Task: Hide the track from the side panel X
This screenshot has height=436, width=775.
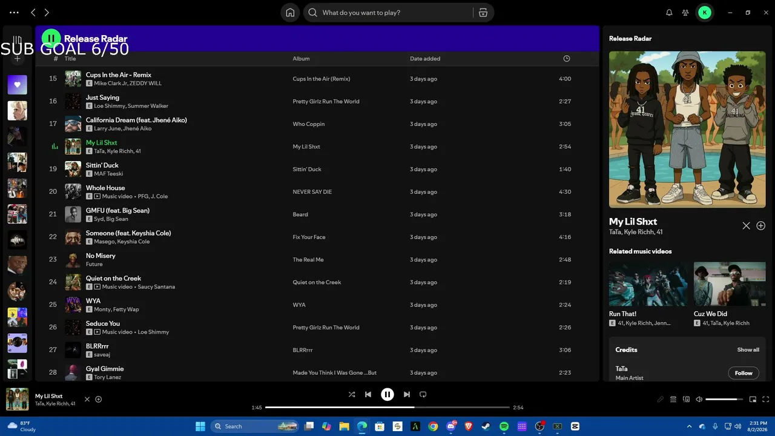Action: coord(747,225)
